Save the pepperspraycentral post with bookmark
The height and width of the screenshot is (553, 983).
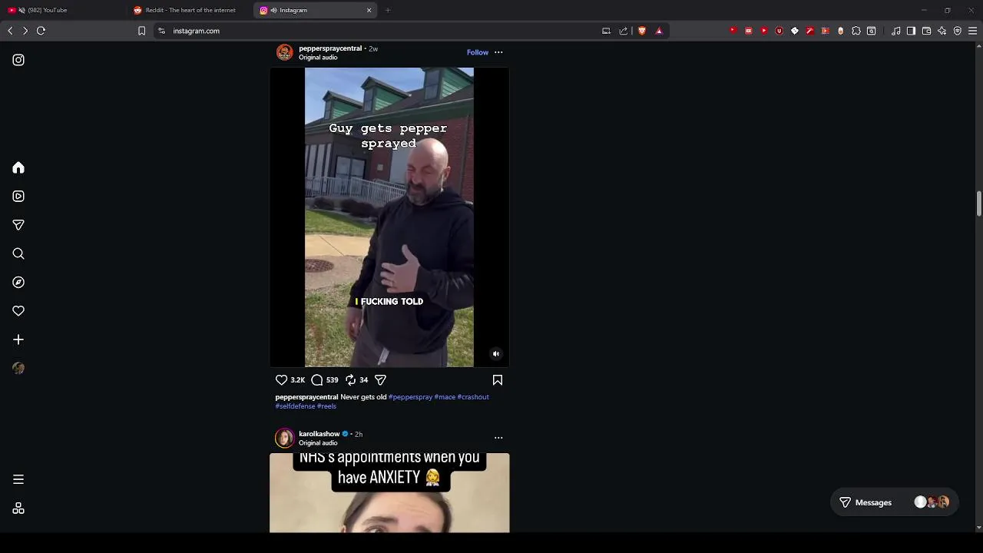point(498,380)
